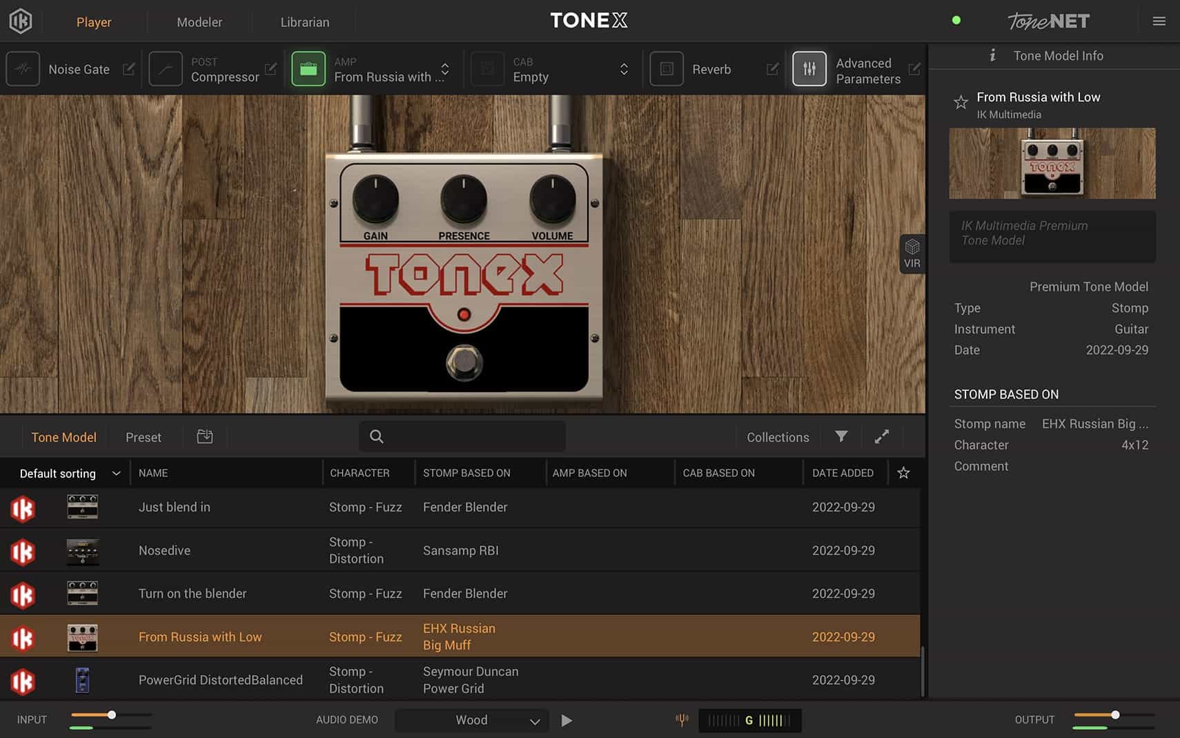This screenshot has height=738, width=1180.
Task: Expand browser with the arrows icon
Action: 881,436
